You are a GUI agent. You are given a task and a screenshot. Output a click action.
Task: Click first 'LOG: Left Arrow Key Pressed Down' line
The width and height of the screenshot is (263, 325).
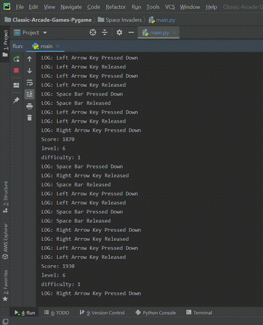(90, 58)
